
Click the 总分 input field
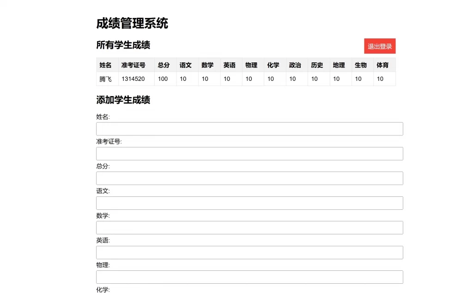[x=249, y=178]
